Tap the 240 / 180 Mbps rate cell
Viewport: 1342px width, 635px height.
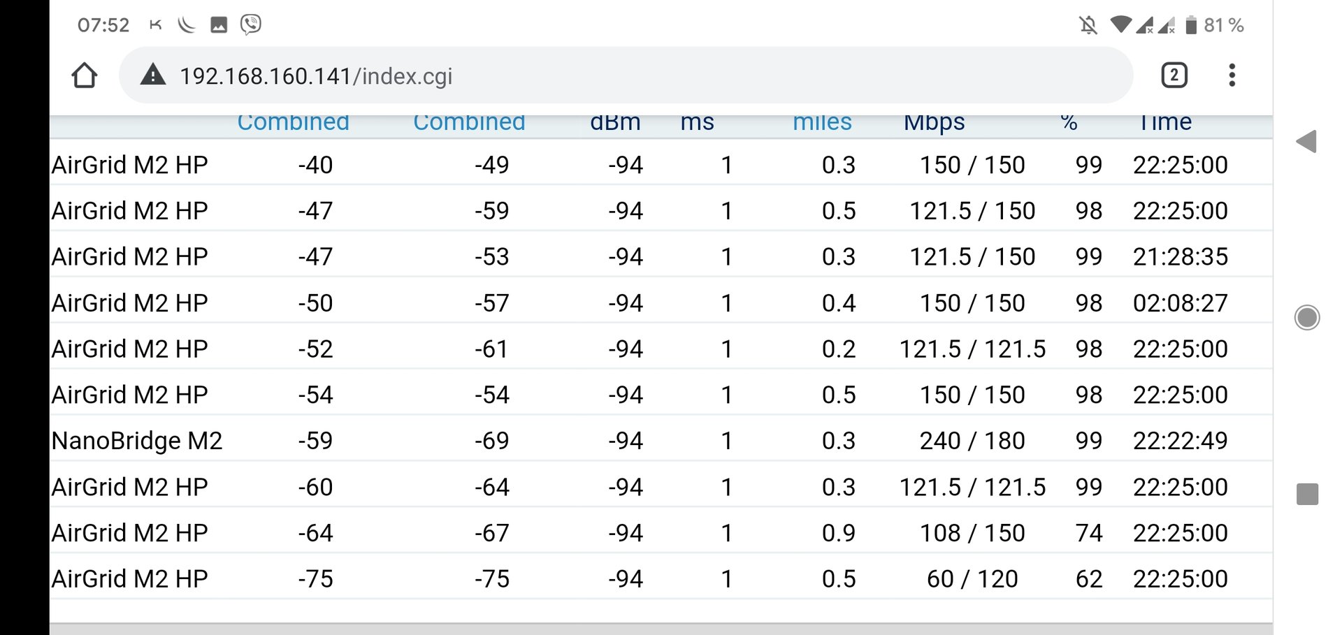click(x=972, y=441)
